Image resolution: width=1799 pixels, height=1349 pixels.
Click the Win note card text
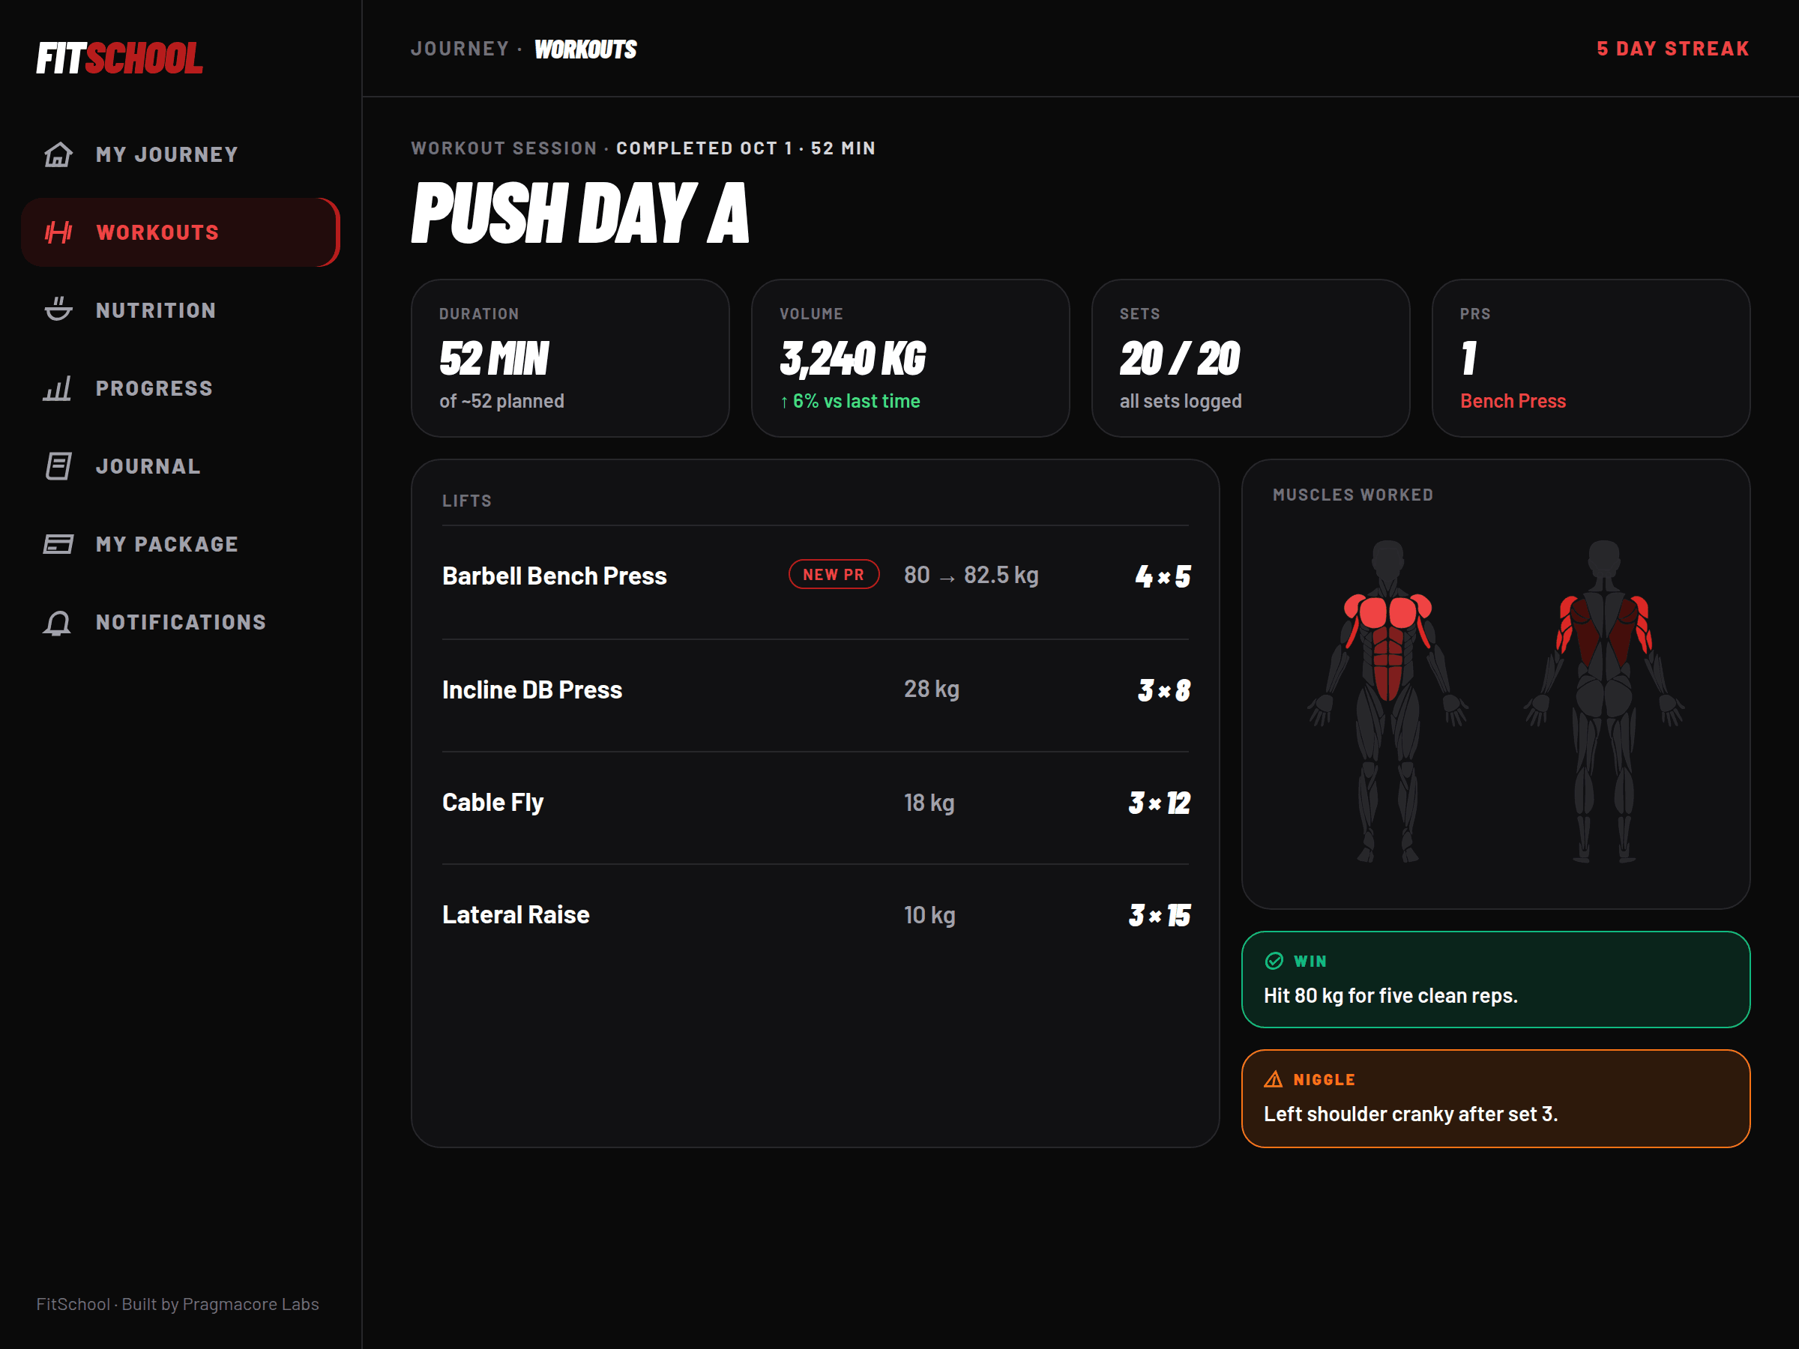coord(1390,995)
